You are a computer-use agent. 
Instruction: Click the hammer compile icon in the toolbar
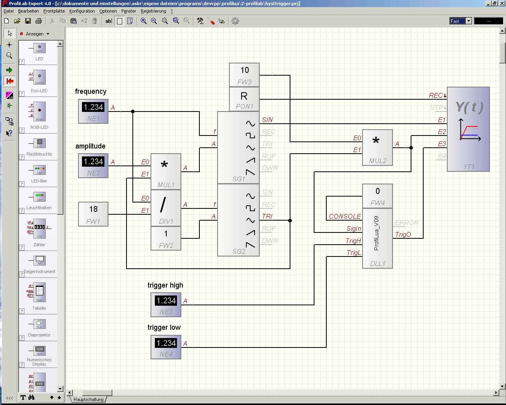pyautogui.click(x=200, y=20)
